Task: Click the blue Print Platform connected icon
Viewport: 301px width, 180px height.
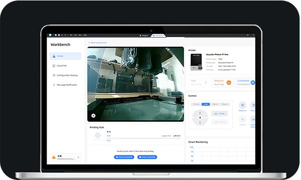Action: tap(253, 83)
